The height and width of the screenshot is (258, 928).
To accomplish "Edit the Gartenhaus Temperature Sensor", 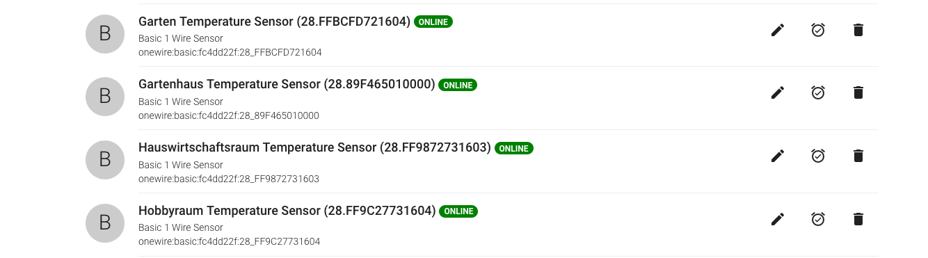I will (778, 92).
